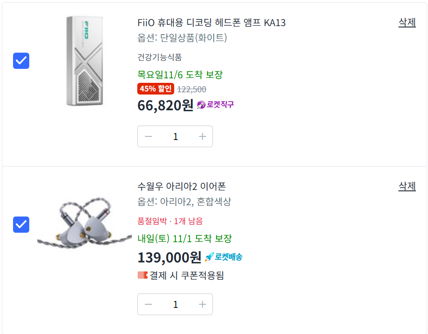Decrease FiiO KA13 quantity with minus
The width and height of the screenshot is (428, 334).
click(x=149, y=136)
